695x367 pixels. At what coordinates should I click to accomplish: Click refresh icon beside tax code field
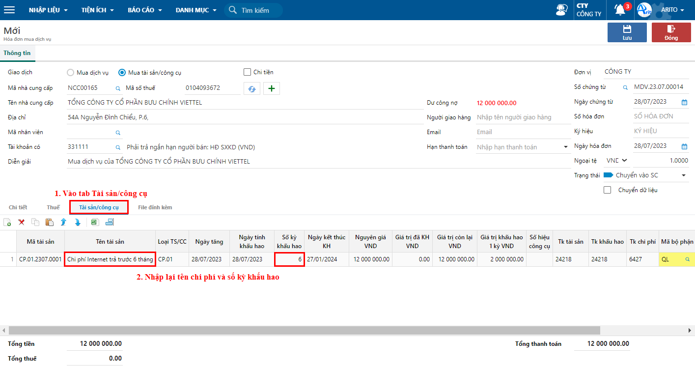click(251, 88)
